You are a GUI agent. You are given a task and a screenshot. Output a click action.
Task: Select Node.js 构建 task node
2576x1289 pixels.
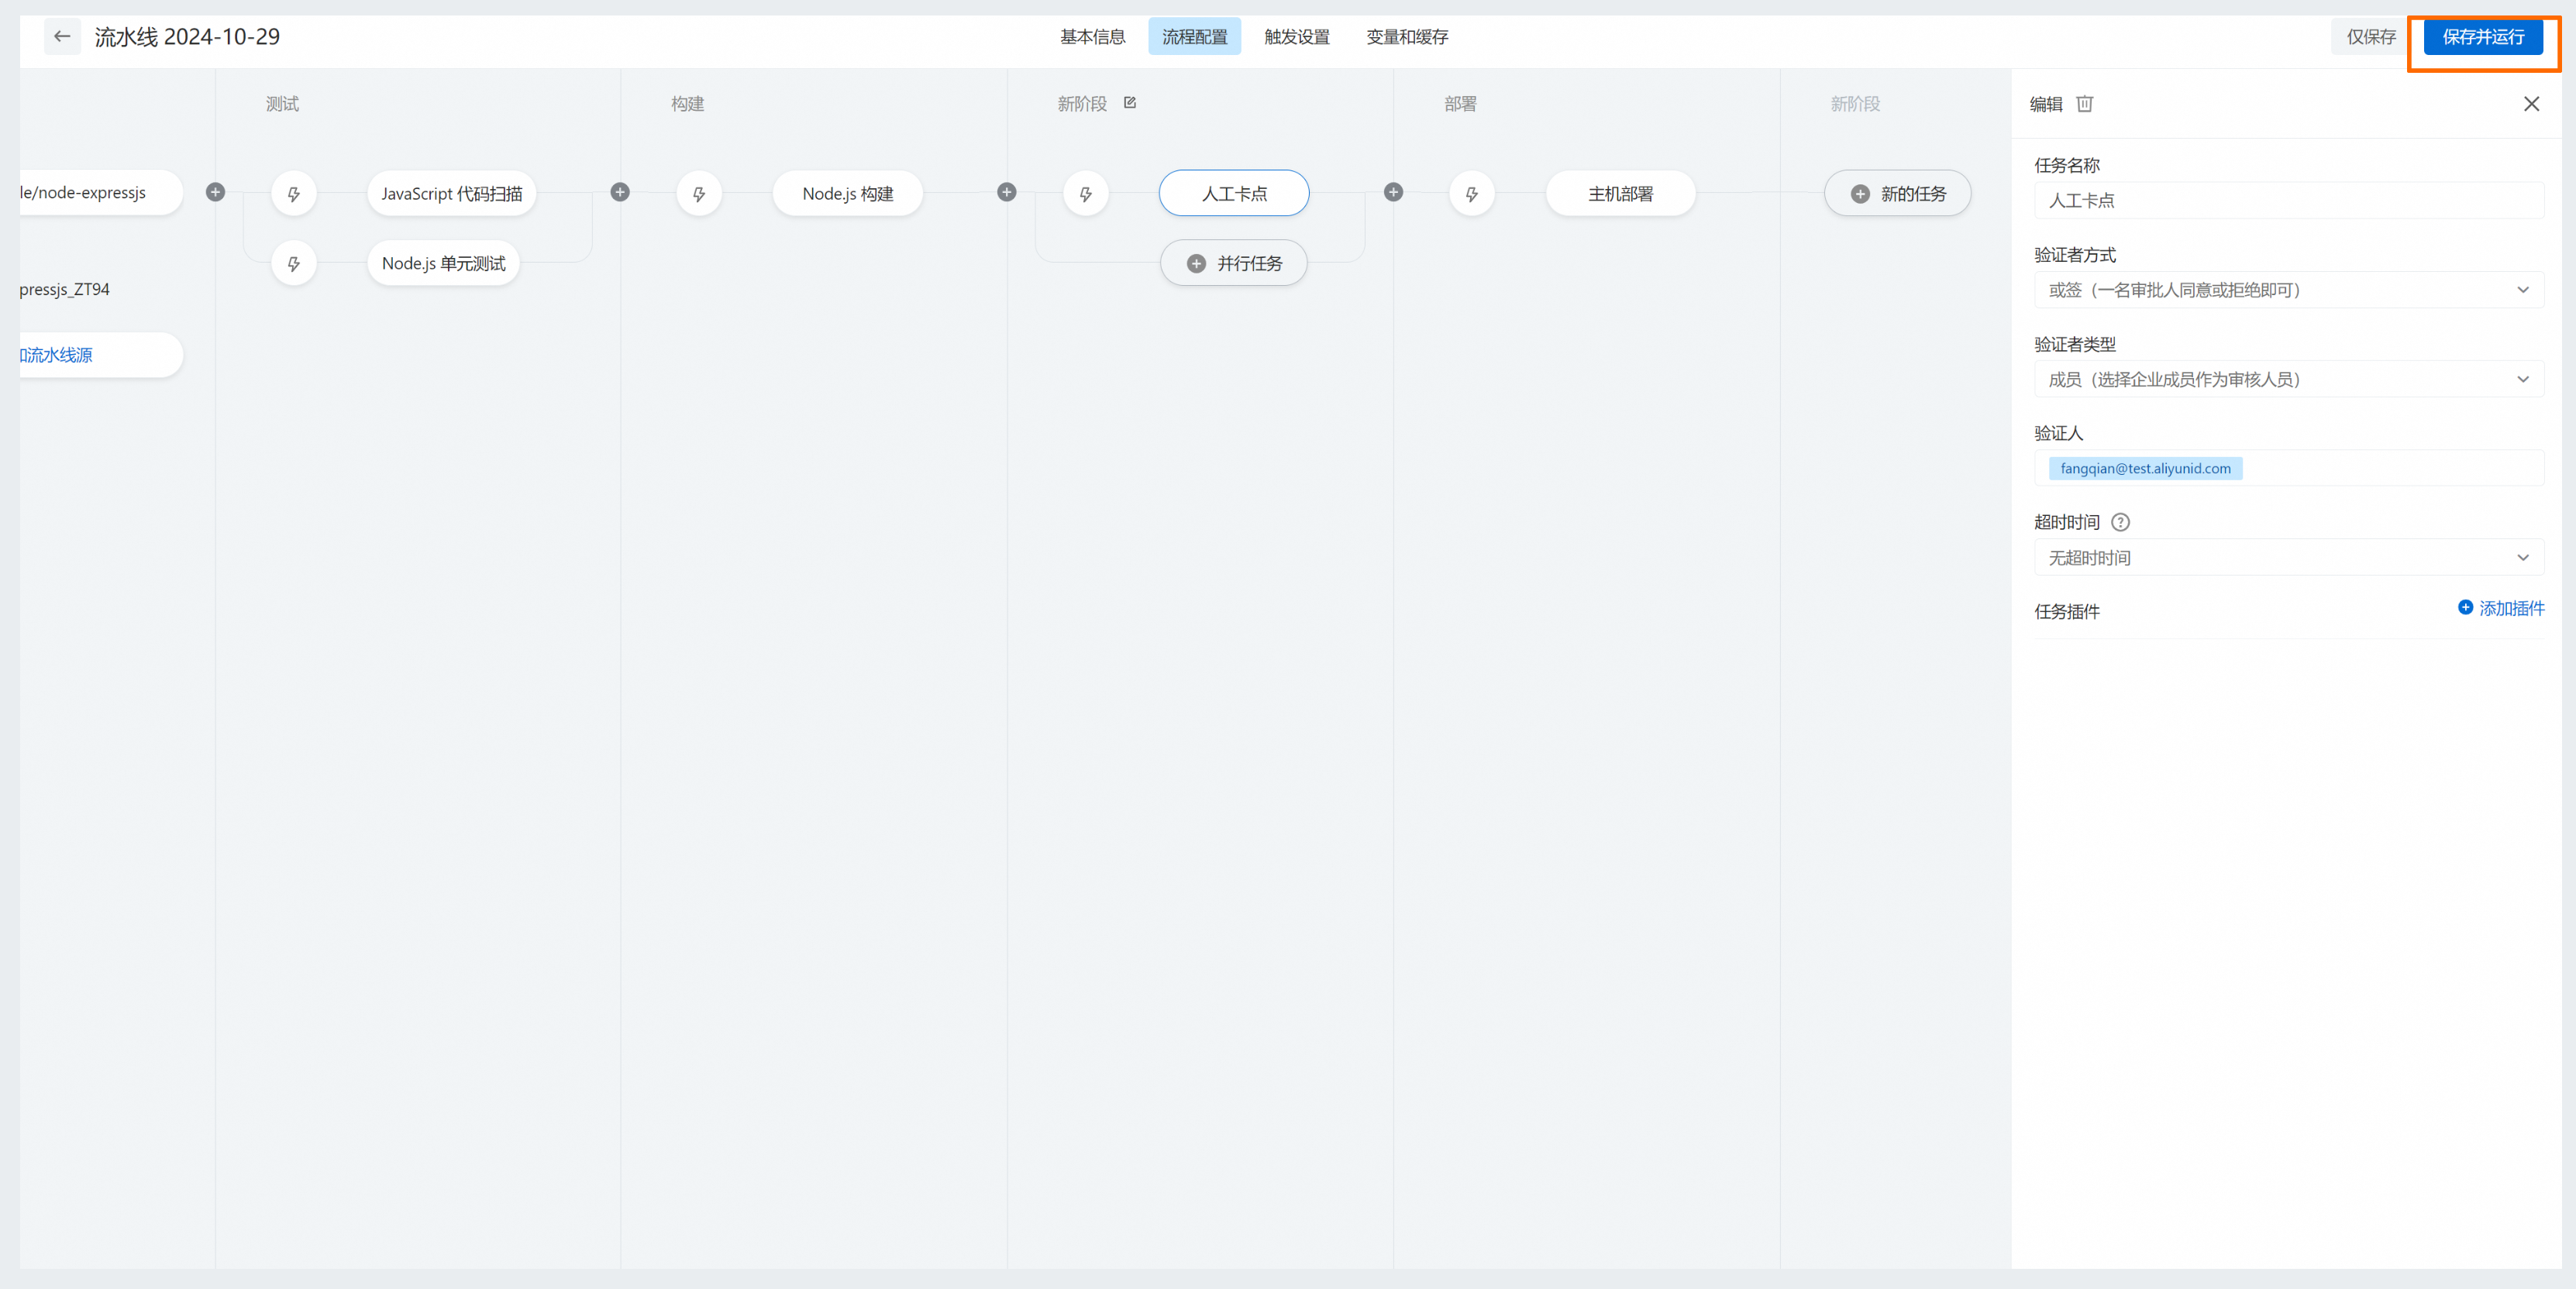848,194
